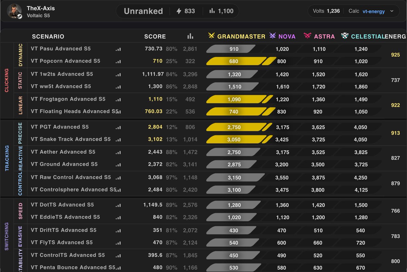Open VT Controlsphere Advanced S5 scenario
This screenshot has height=272, width=407.
pos(74,190)
